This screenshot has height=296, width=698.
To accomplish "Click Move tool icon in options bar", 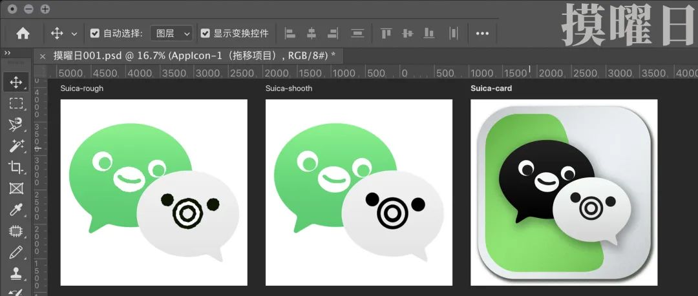I will 57,34.
